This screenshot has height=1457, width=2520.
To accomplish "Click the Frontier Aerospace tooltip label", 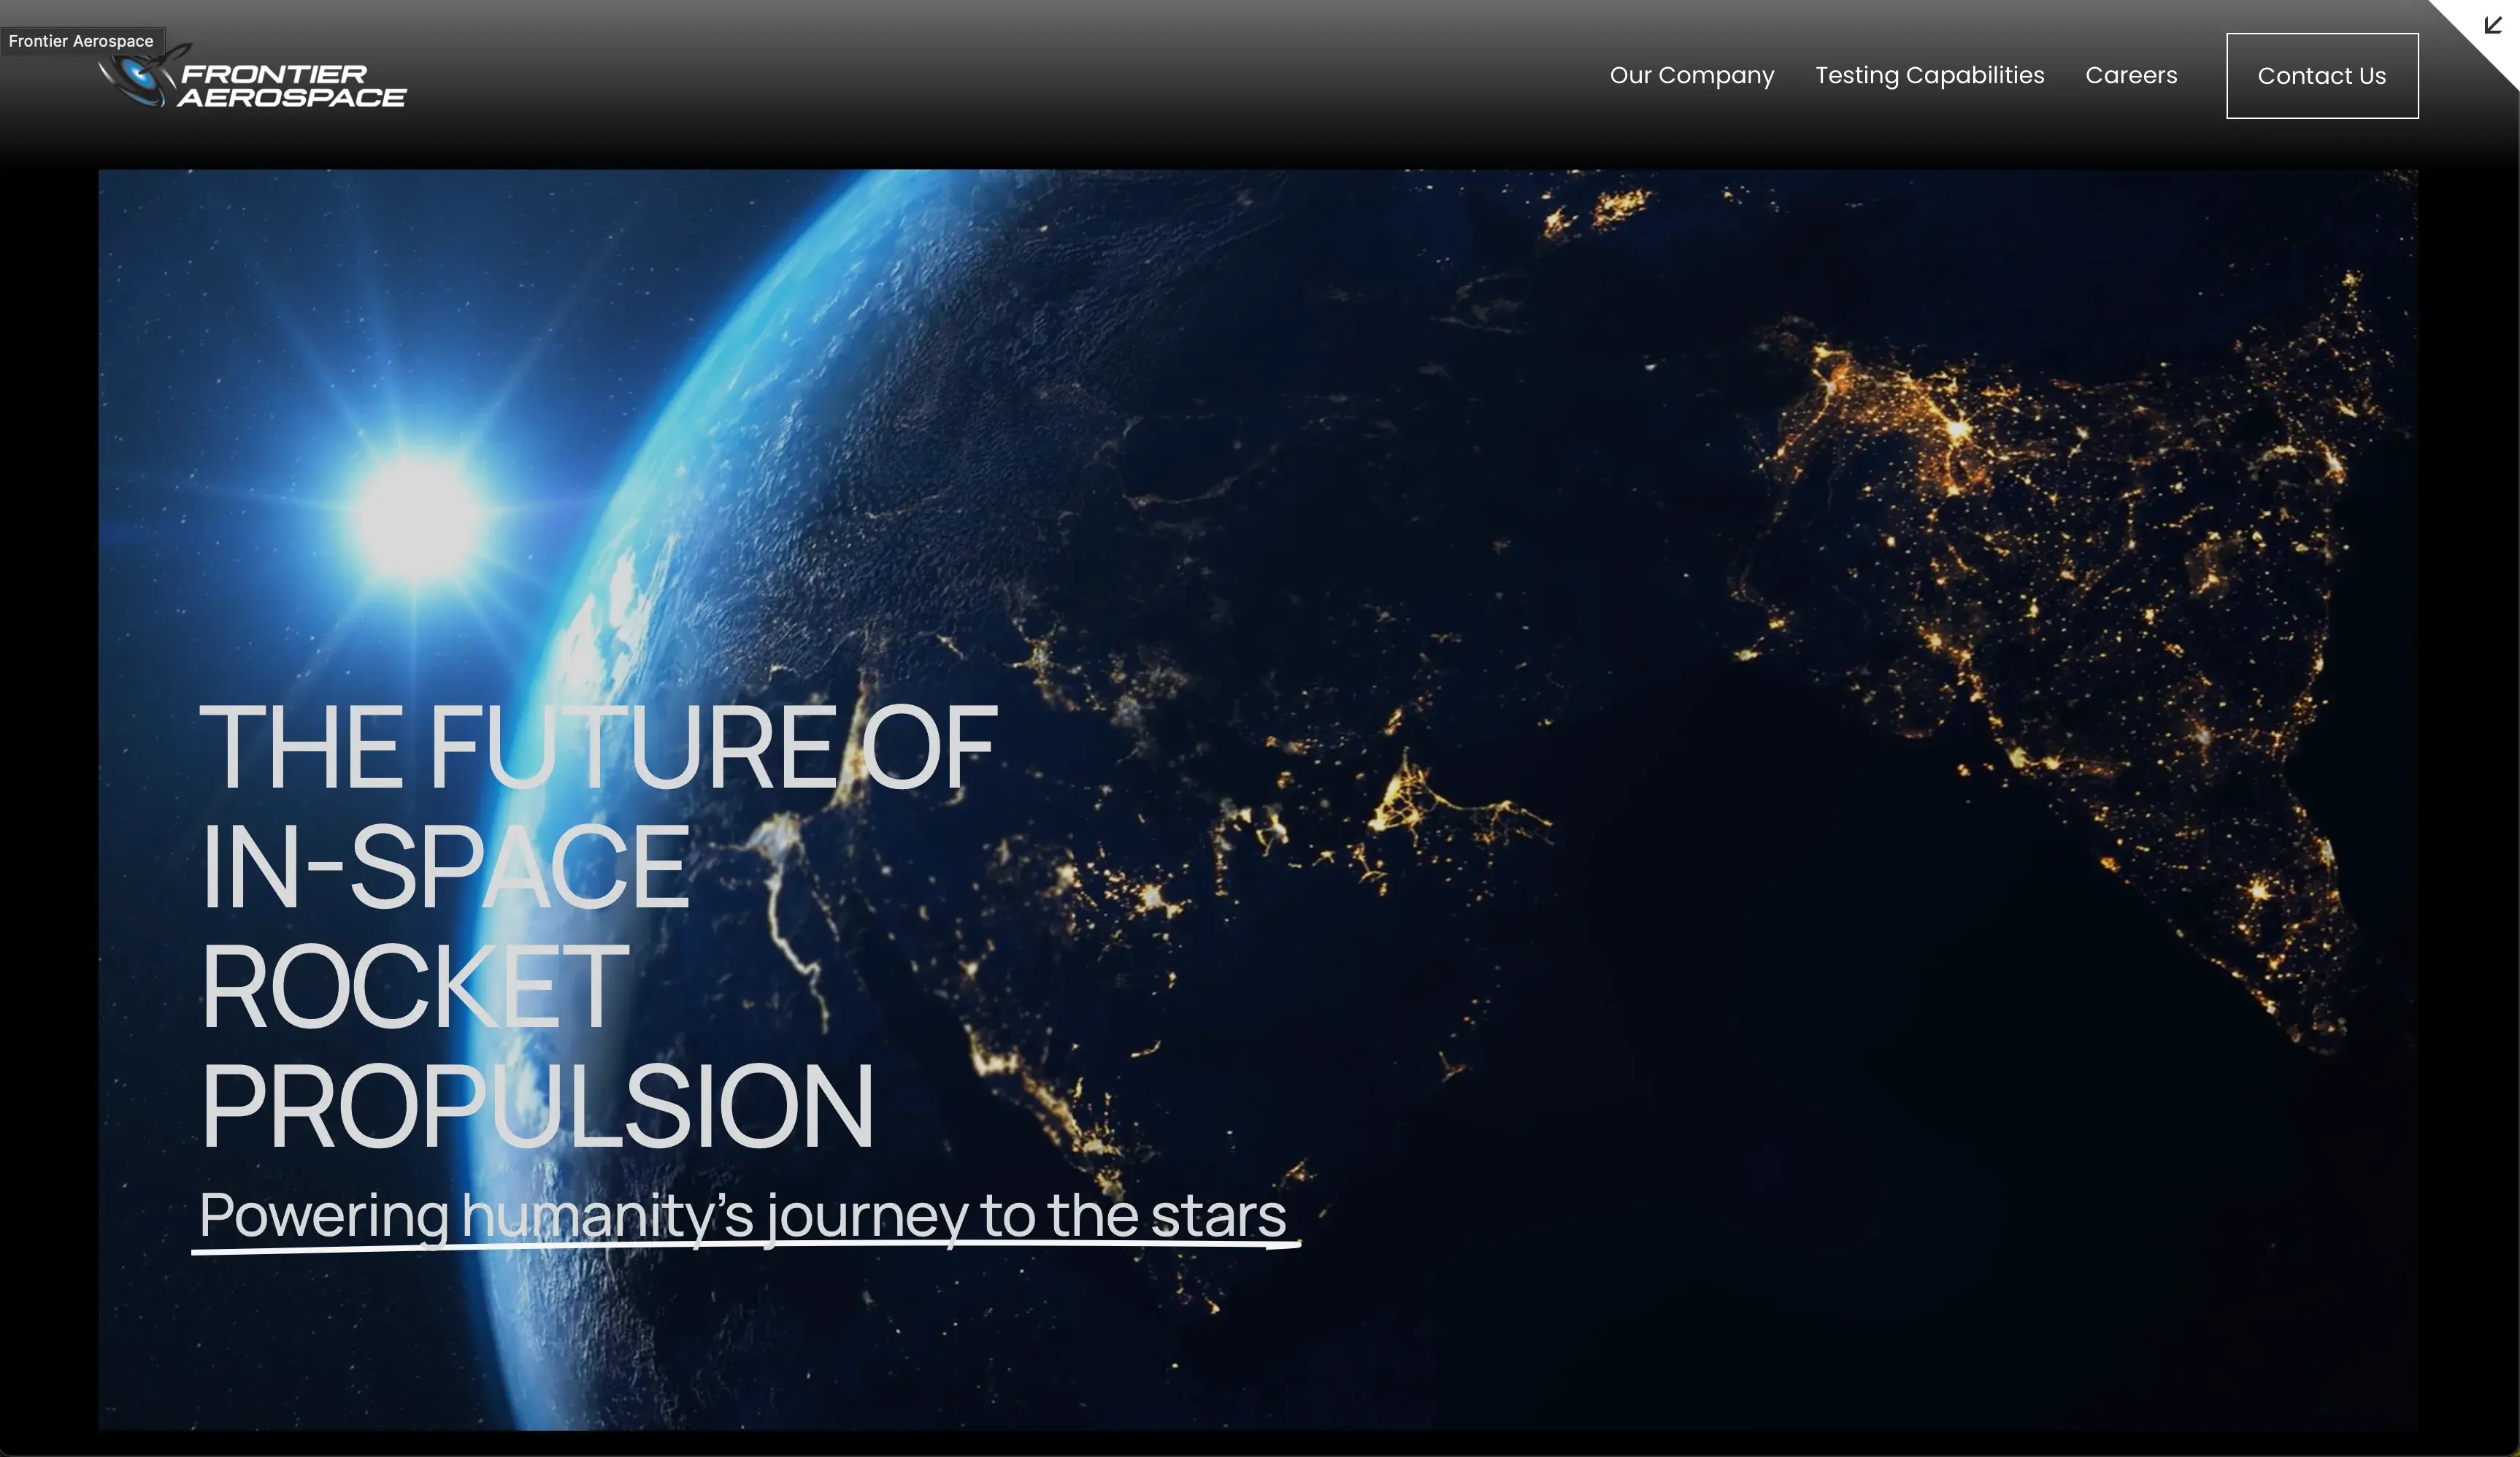I will pyautogui.click(x=83, y=41).
